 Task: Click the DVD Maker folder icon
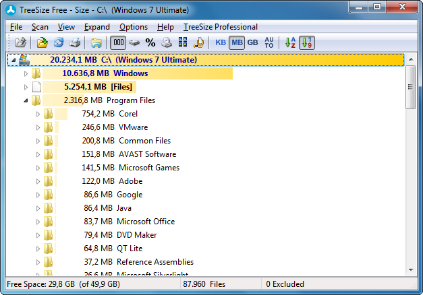click(49, 235)
